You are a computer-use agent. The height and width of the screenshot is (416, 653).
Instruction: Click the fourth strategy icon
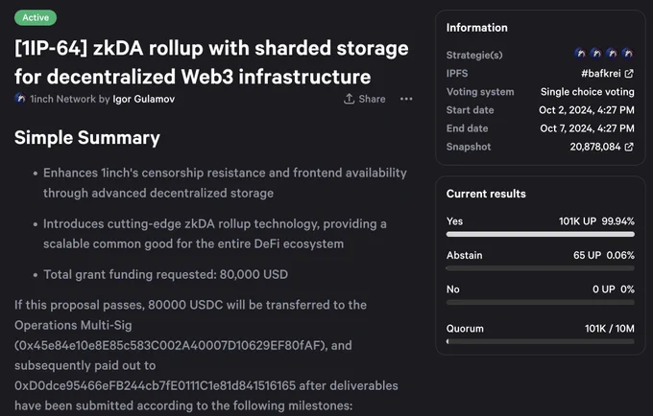pyautogui.click(x=628, y=53)
